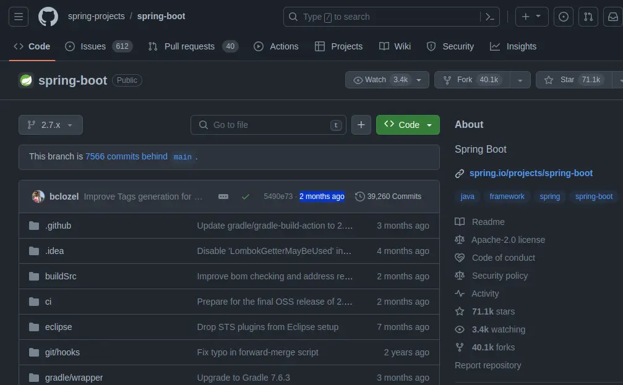Open the .github folder icon
The width and height of the screenshot is (623, 385).
pyautogui.click(x=34, y=226)
